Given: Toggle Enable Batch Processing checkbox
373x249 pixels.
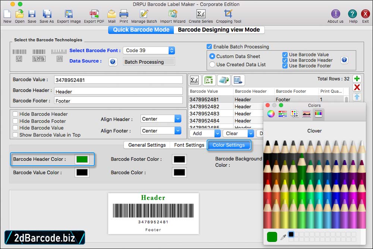Looking at the screenshot, I should point(209,47).
